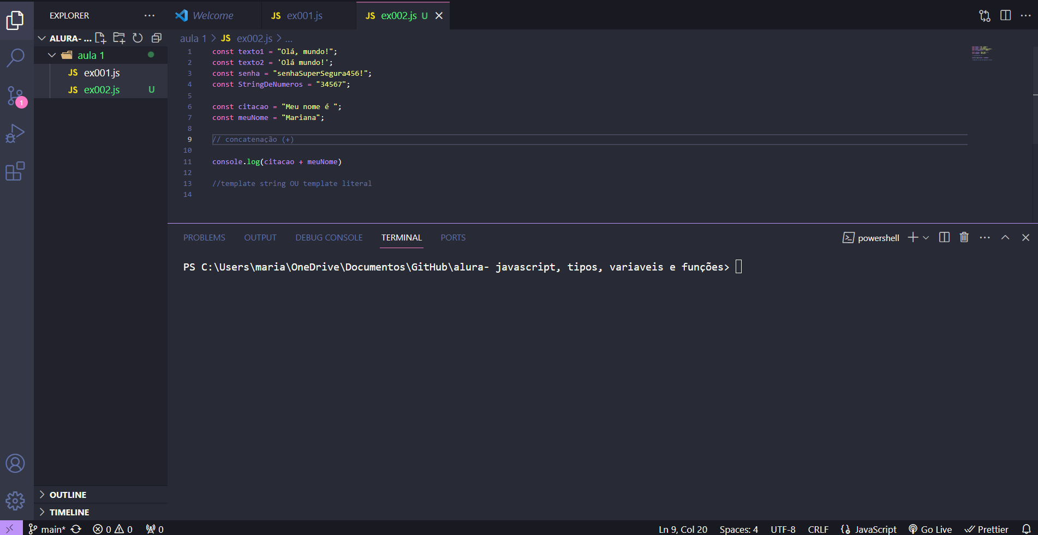Create a new file in Explorer
The image size is (1038, 535).
click(x=100, y=38)
